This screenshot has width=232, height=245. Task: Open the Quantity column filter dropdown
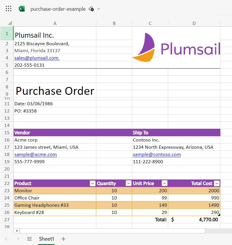[128, 183]
